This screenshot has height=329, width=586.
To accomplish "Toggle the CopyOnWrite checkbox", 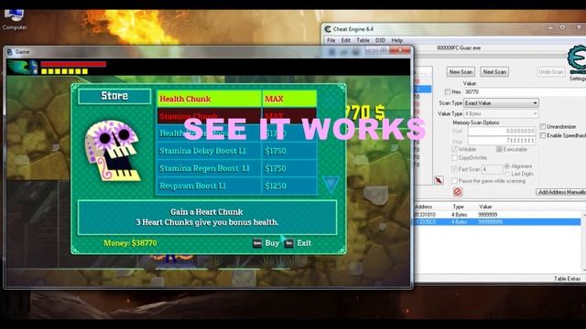I will click(x=454, y=158).
